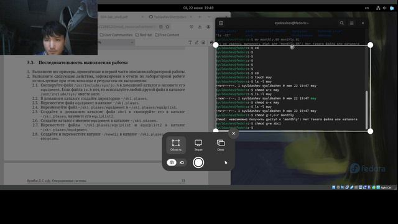This screenshot has height=224, width=398.
Task: Click the Right Ctrl host key indicator
Action: (x=386, y=187)
